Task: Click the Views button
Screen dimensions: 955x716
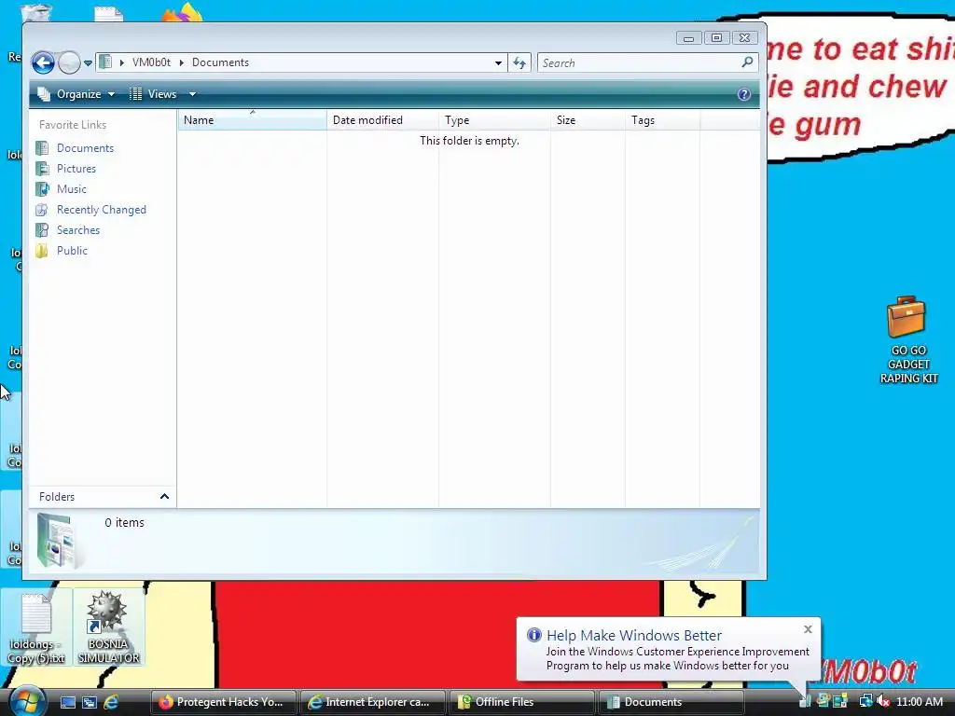Action: [154, 94]
